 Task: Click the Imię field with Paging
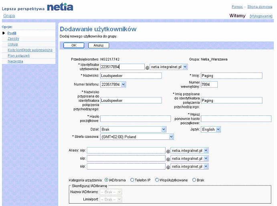pos(232,76)
